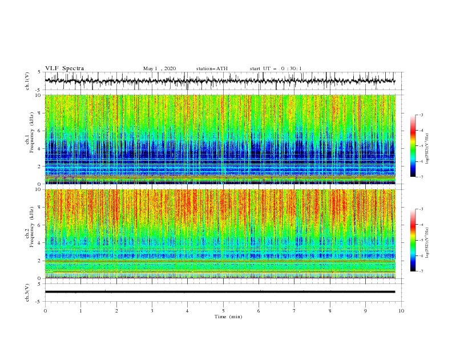Screen dimensions: 452x349
Task: Click the "-7" value on ch.1 colorbar
Action: pos(421,177)
